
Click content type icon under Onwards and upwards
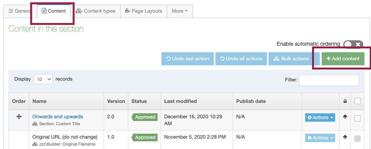pos(35,124)
